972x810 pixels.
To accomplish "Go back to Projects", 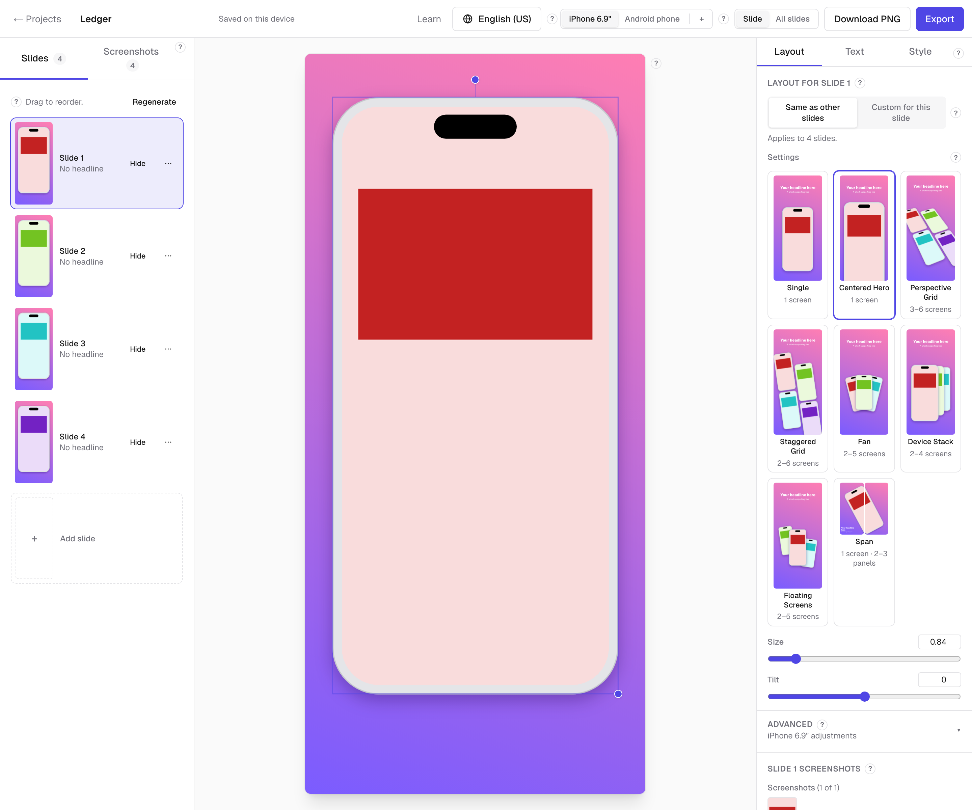I will [x=37, y=19].
